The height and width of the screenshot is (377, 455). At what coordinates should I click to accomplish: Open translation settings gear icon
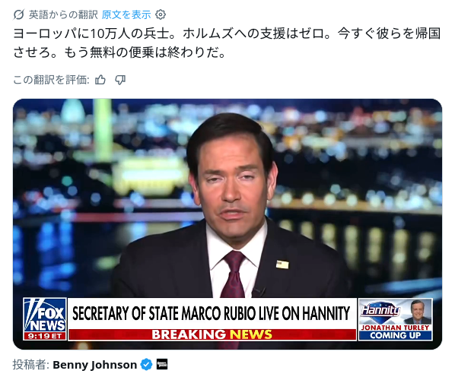161,14
